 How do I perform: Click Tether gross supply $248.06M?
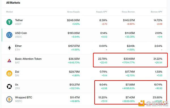(x=73, y=20)
